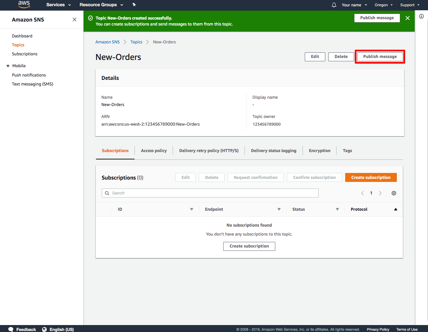Click the pin star icon in top bar
The image size is (428, 332).
(x=134, y=5)
